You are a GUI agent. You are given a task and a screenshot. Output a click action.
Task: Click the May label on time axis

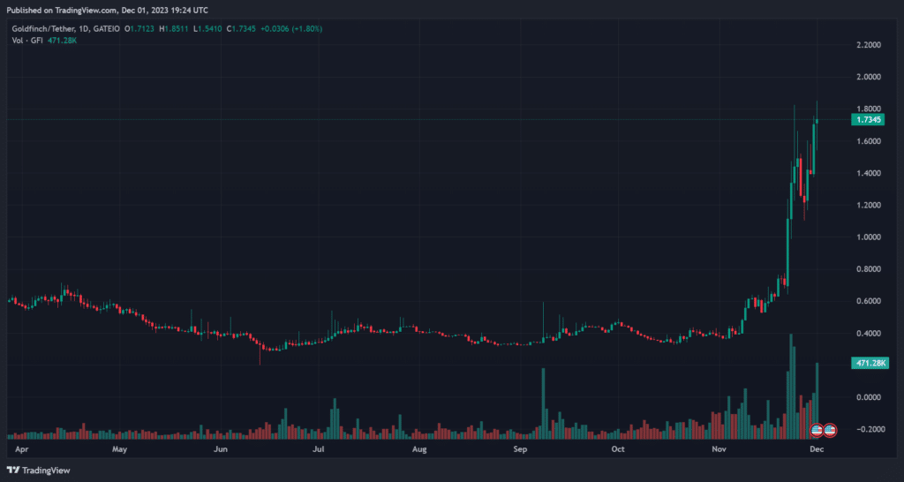tap(120, 448)
